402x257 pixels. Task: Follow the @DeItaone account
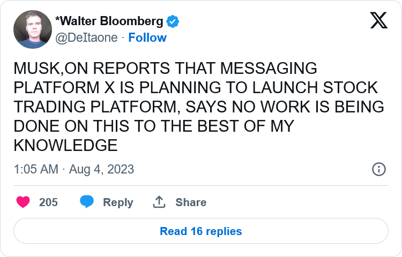(147, 37)
